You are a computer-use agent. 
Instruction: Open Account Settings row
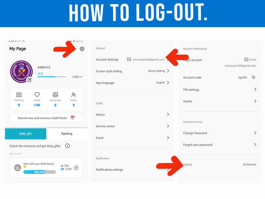[132, 60]
